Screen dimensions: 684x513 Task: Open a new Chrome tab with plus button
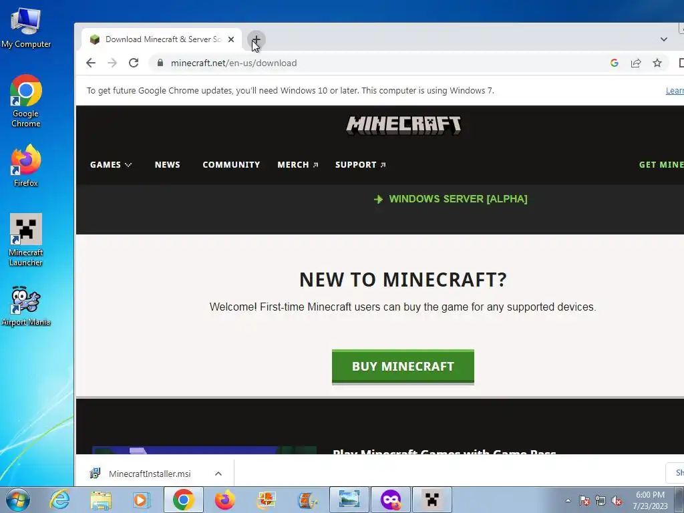click(256, 39)
